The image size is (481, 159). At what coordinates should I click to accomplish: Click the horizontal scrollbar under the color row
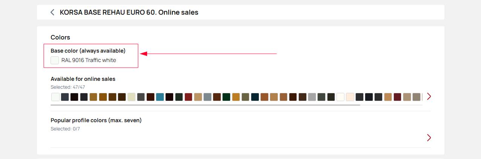205,105
